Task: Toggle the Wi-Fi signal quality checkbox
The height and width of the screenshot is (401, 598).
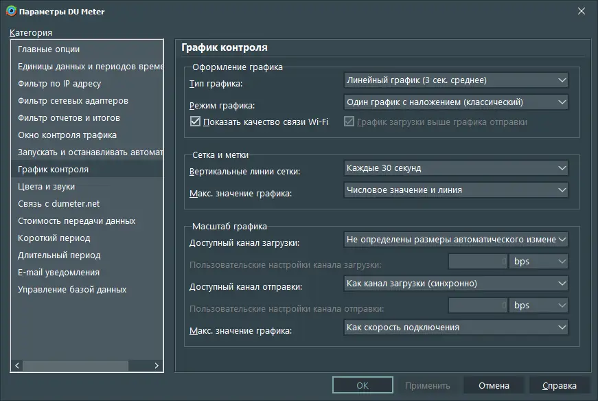Action: (194, 122)
